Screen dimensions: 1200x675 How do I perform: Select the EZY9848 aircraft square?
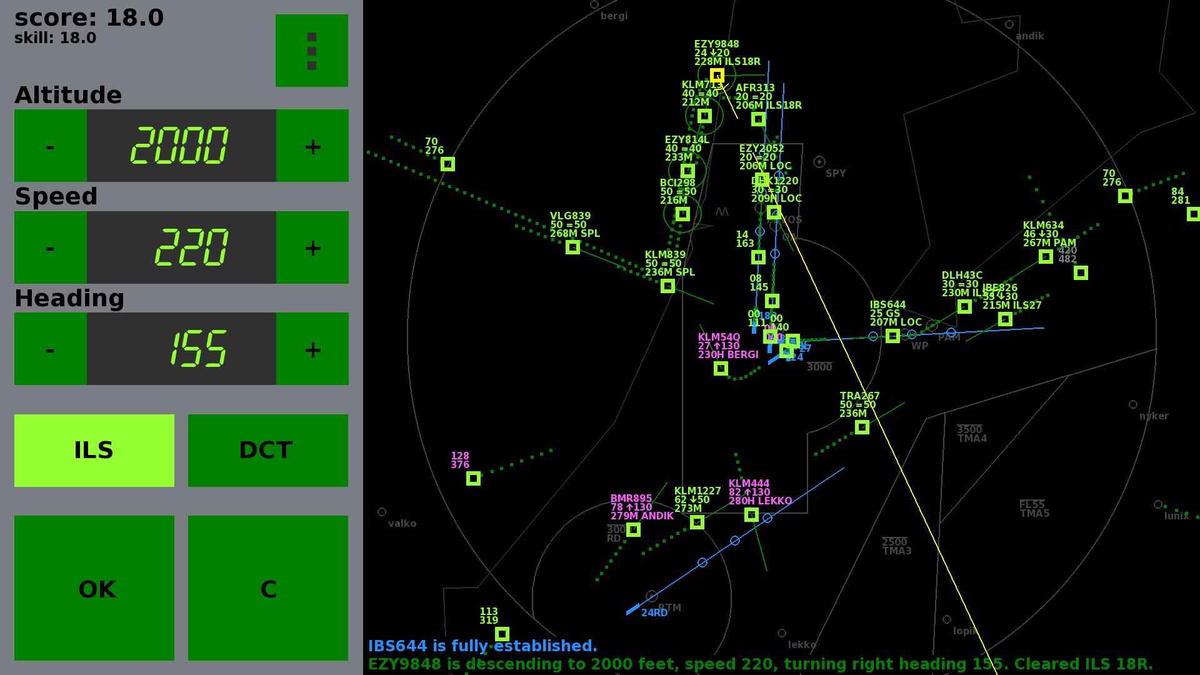pos(717,76)
